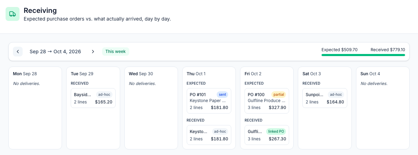Click the ad-hoc badge on Saturday's receipt
The image size is (418, 155).
pyautogui.click(x=336, y=94)
